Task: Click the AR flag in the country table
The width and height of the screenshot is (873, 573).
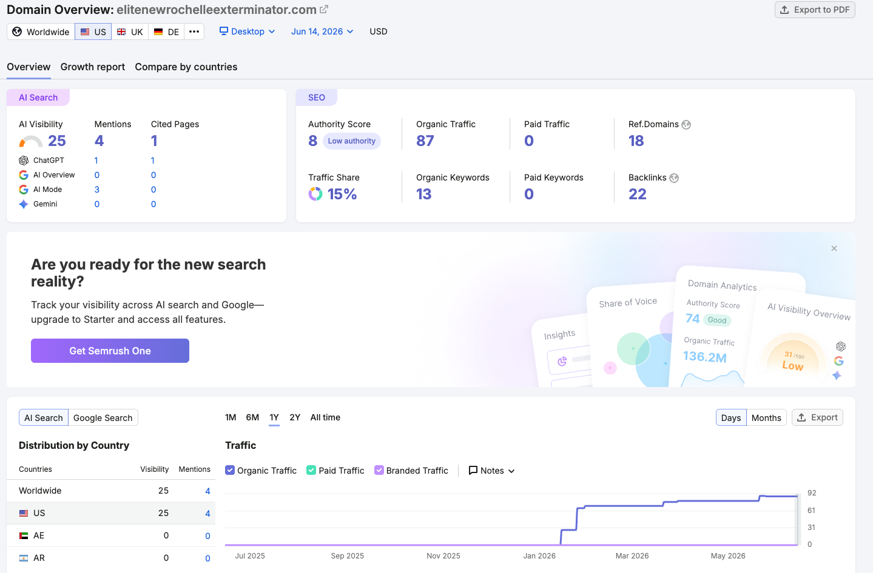Action: tap(24, 558)
